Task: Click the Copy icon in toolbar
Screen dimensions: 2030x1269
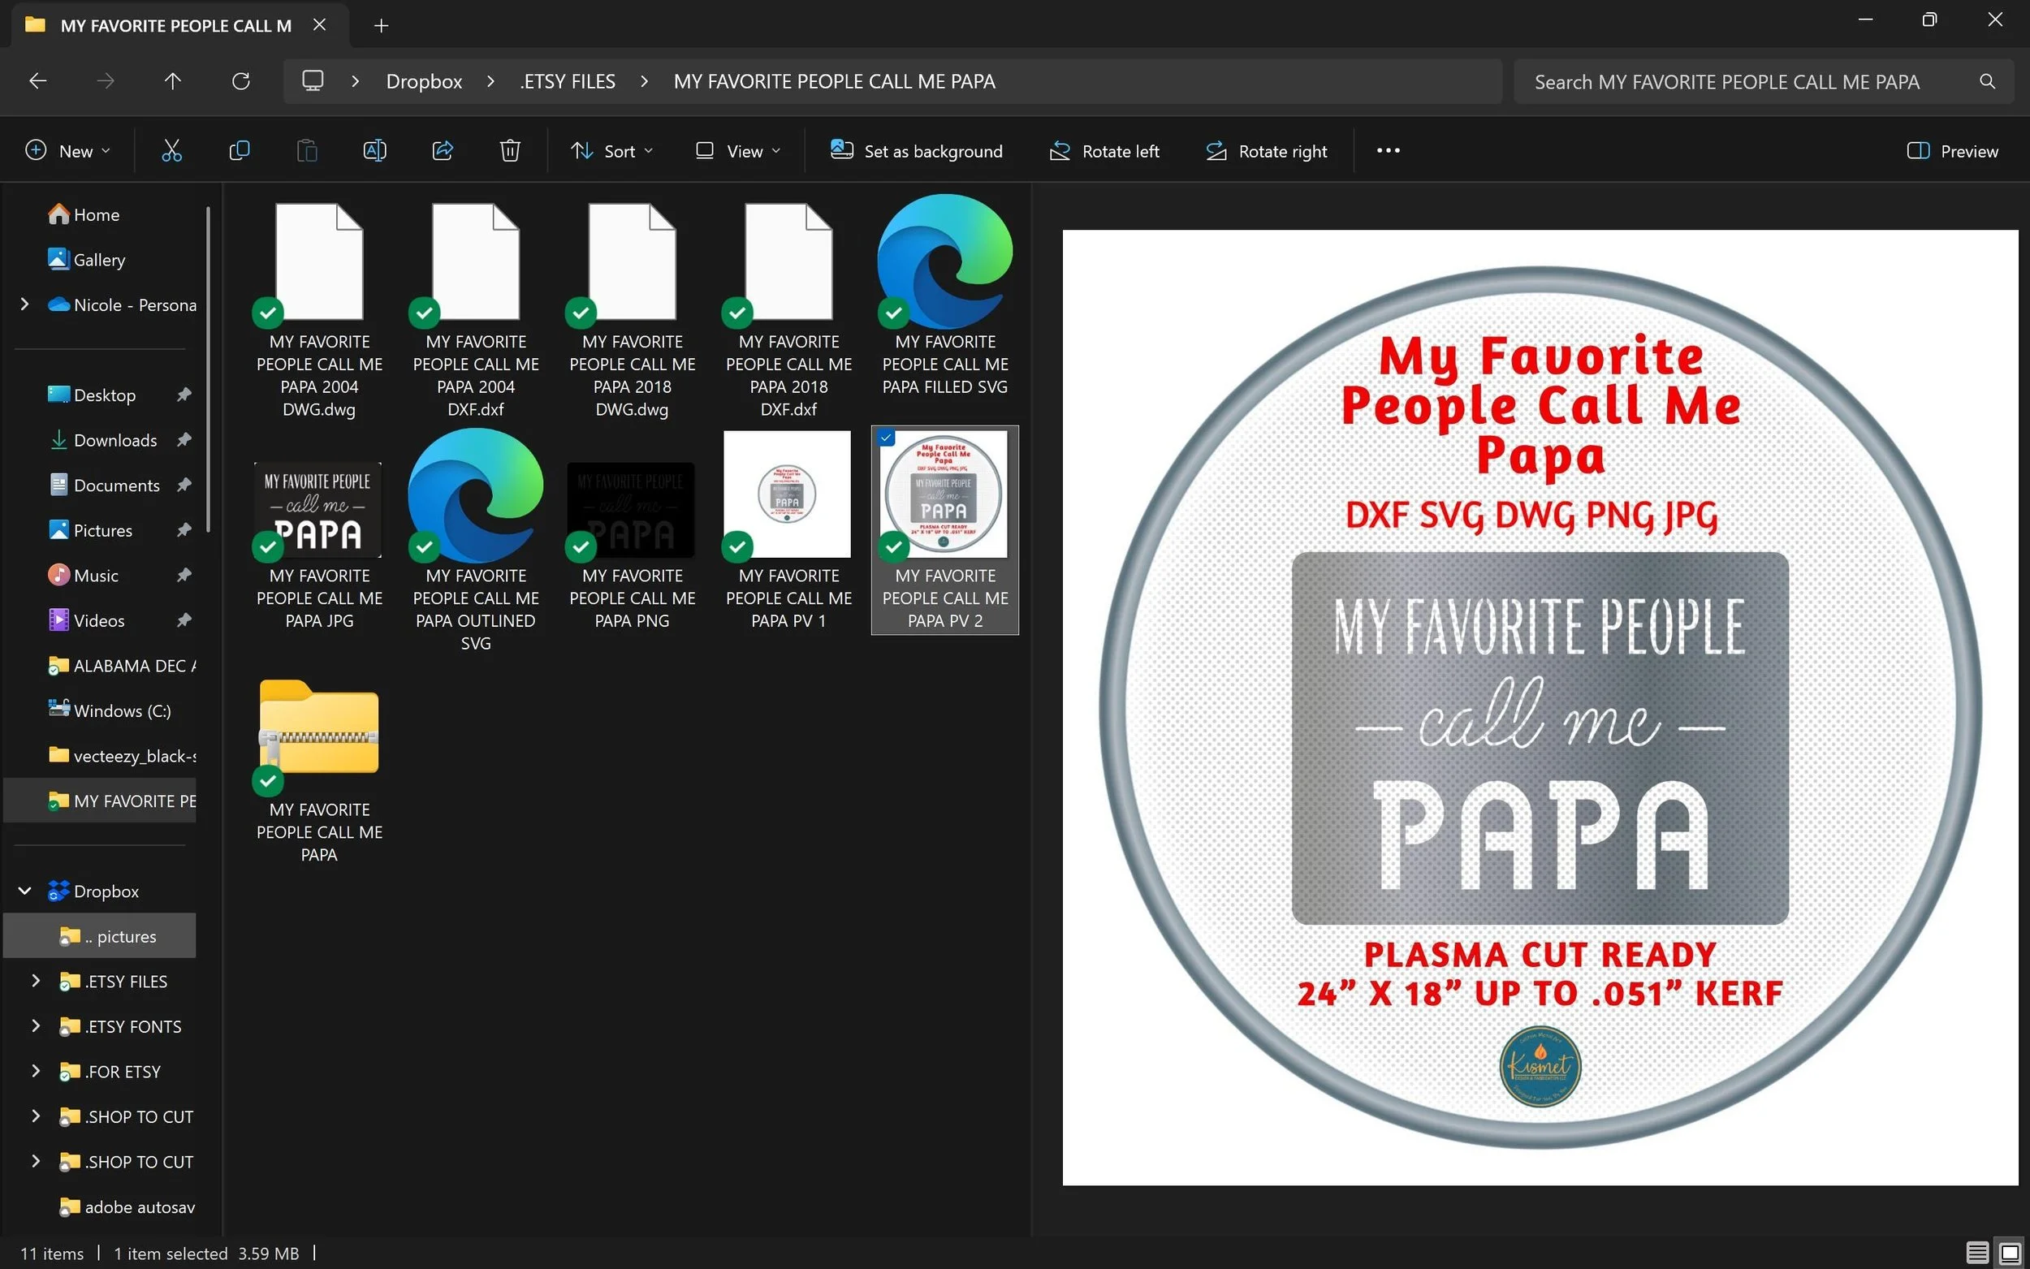Action: (240, 151)
